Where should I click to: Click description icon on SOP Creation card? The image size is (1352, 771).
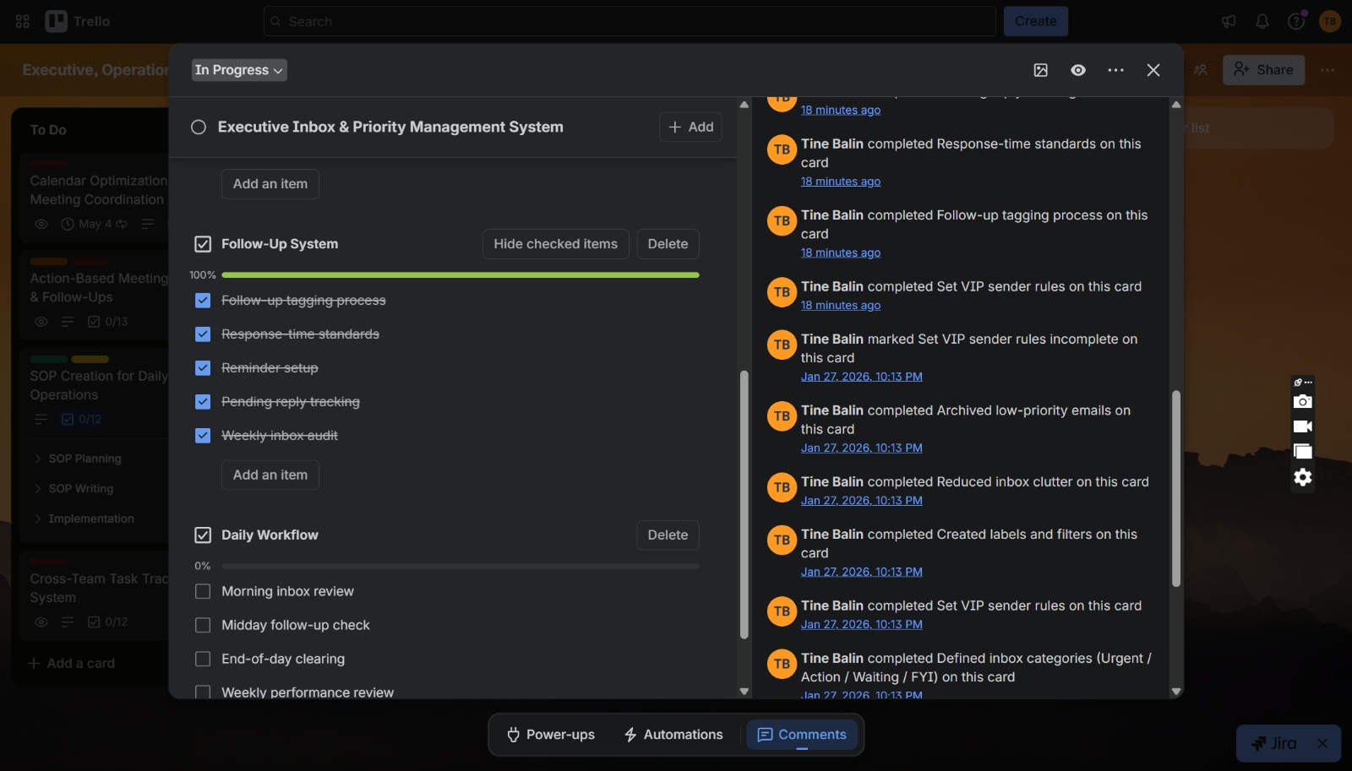click(x=41, y=419)
